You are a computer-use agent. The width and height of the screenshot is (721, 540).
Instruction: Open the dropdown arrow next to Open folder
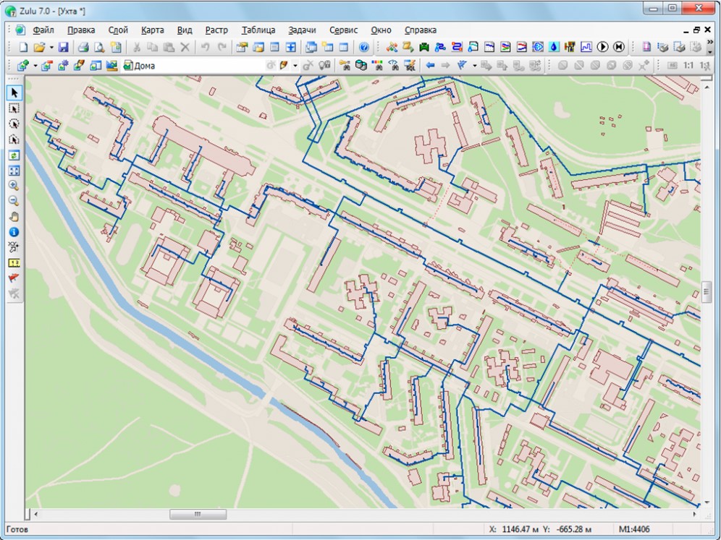[x=51, y=48]
